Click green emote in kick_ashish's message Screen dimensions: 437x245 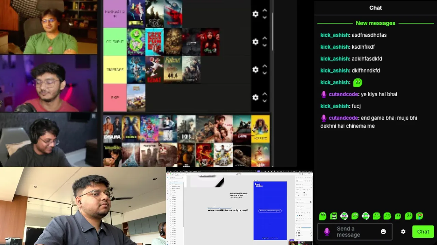[x=357, y=82]
